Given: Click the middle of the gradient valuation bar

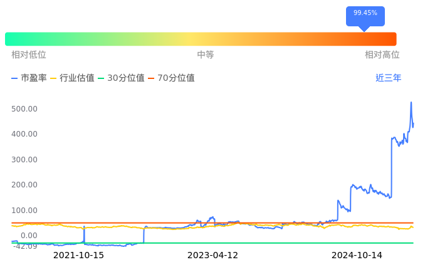Looking at the screenshot, I should coord(201,39).
